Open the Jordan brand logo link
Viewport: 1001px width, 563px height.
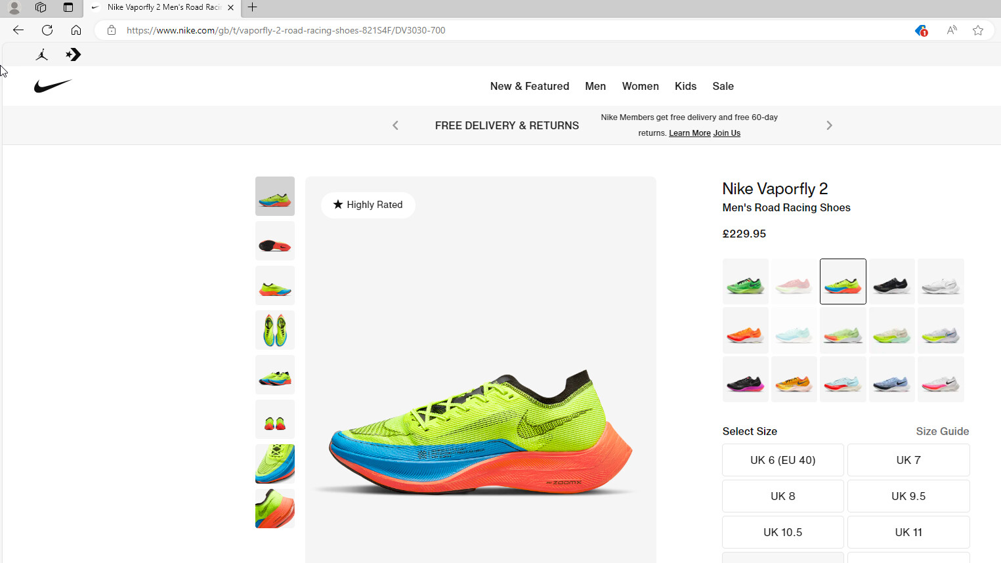point(42,54)
